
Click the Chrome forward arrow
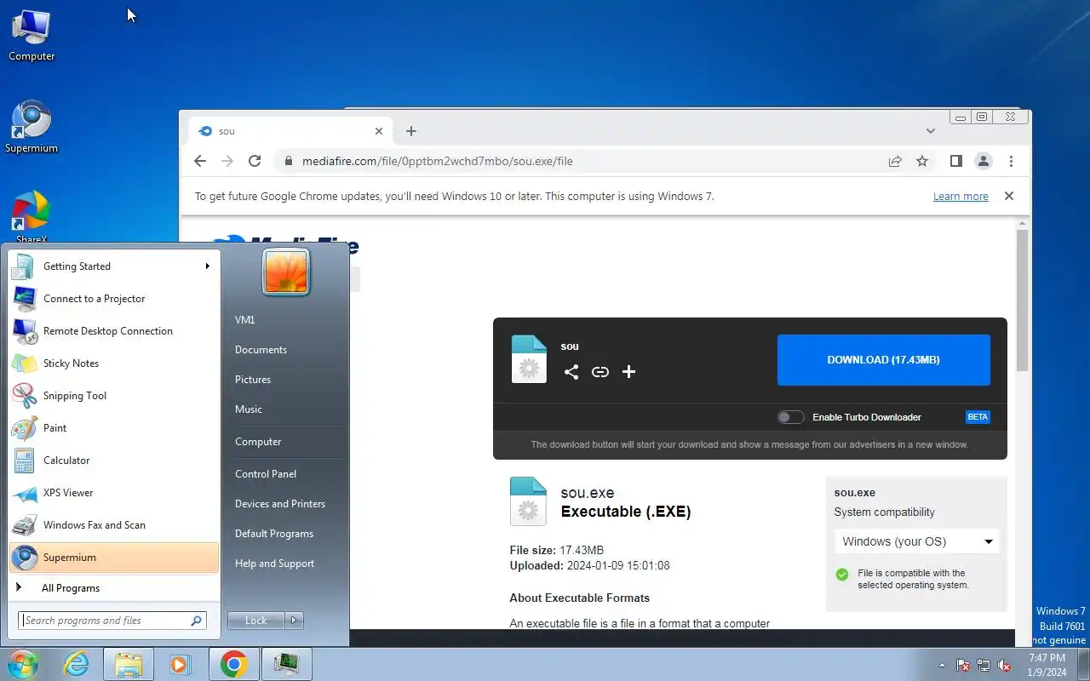pos(227,161)
